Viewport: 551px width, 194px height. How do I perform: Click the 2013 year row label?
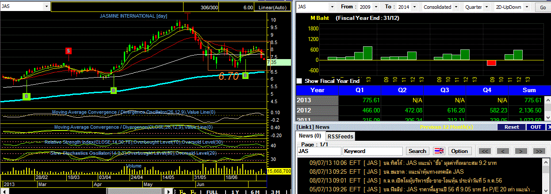pos(317,100)
